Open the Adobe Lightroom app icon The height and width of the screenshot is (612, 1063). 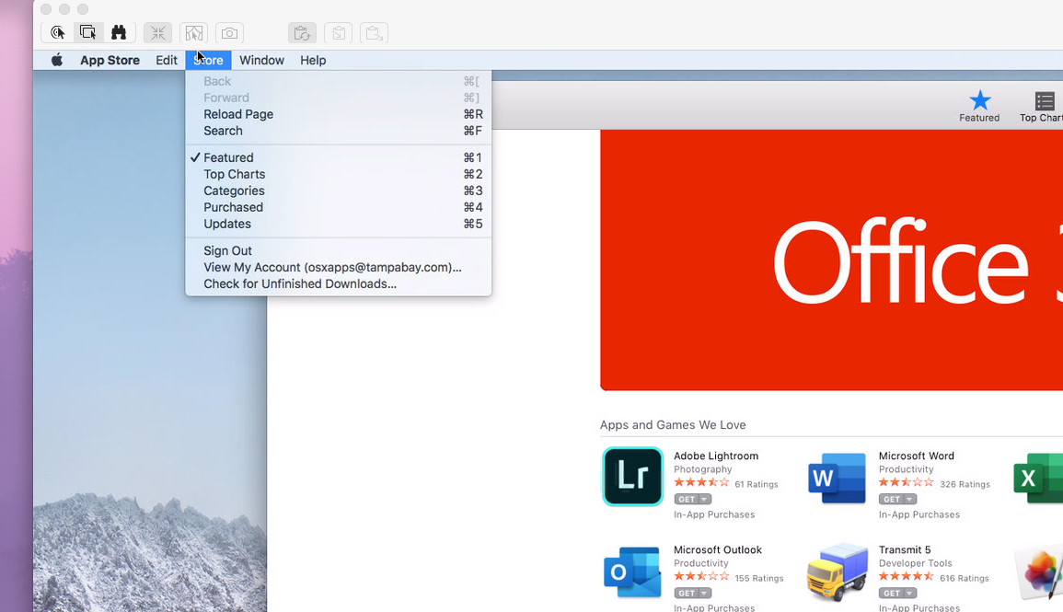pyautogui.click(x=632, y=477)
